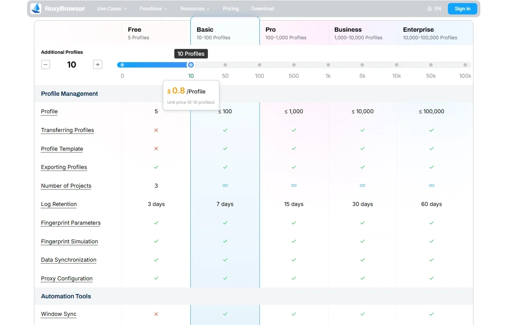This screenshot has height=325, width=507.
Task: Click the Log Retention feature label
Action: (59, 204)
